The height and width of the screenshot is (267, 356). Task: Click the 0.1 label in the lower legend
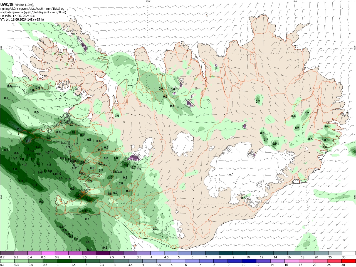3,265
